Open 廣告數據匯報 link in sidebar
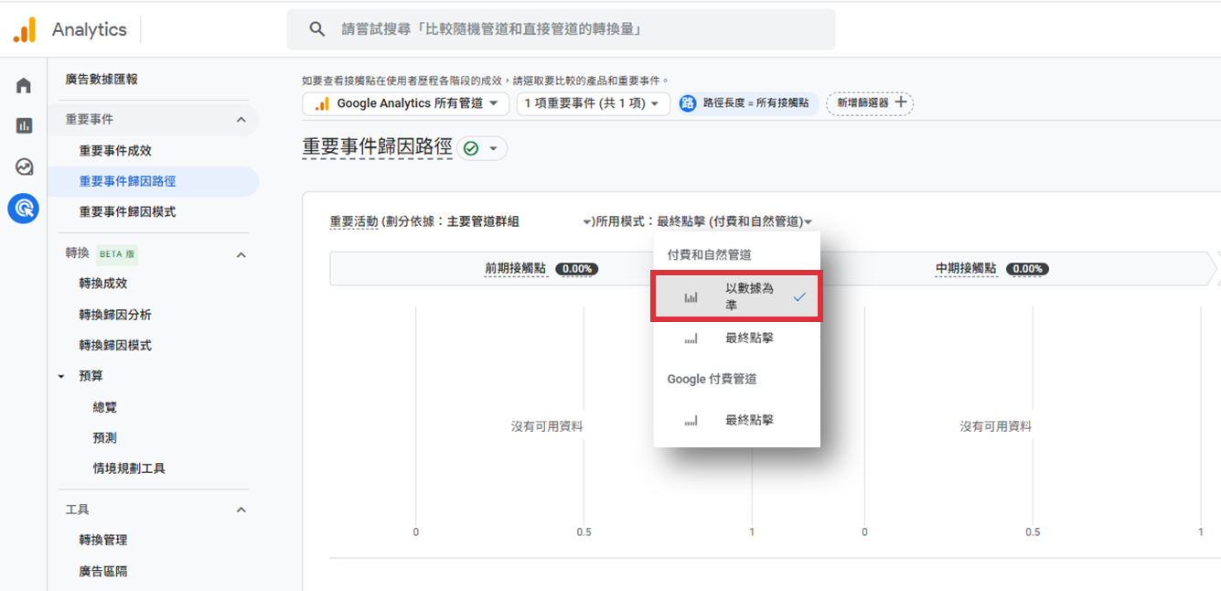This screenshot has height=591, width=1221. click(x=102, y=80)
